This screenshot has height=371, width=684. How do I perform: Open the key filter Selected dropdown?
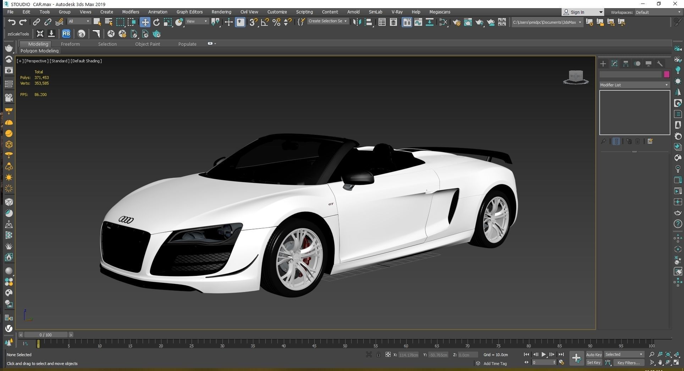624,354
